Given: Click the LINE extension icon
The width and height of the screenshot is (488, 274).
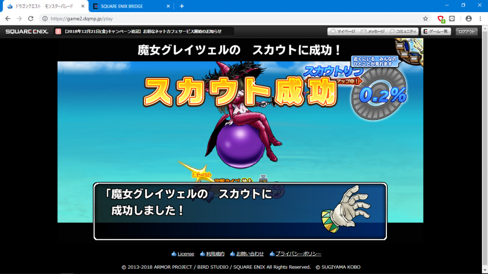Looking at the screenshot, I should click(x=452, y=18).
